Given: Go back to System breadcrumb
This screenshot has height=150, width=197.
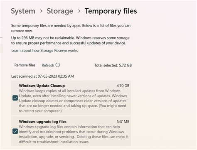Looking at the screenshot, I should pos(23,11).
